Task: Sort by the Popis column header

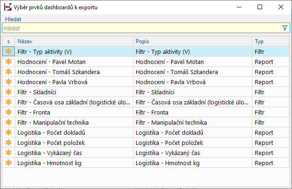Action: pyautogui.click(x=192, y=41)
